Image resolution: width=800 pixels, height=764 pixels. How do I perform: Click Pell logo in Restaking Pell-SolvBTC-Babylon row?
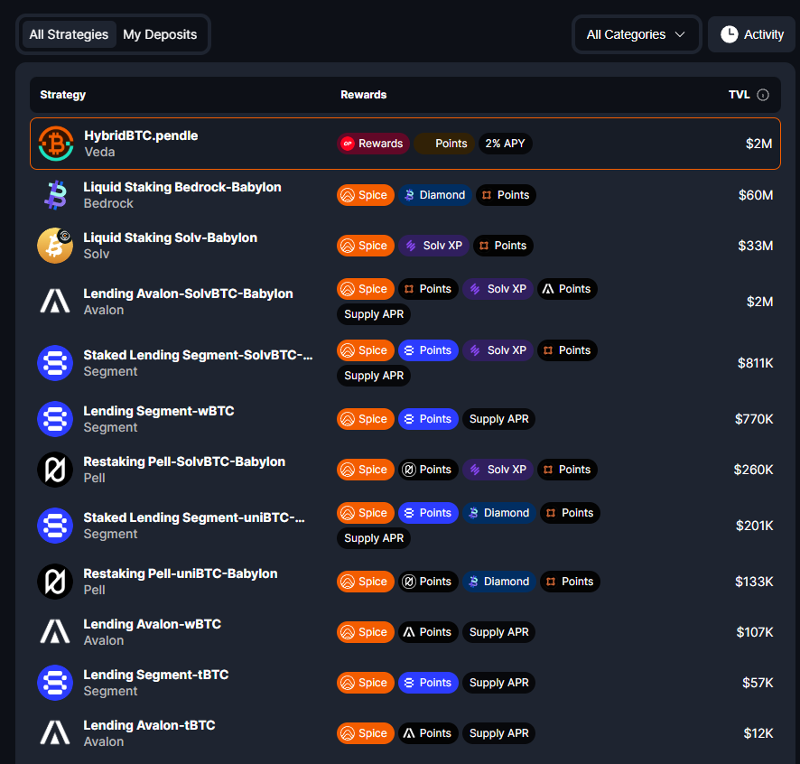[x=55, y=470]
